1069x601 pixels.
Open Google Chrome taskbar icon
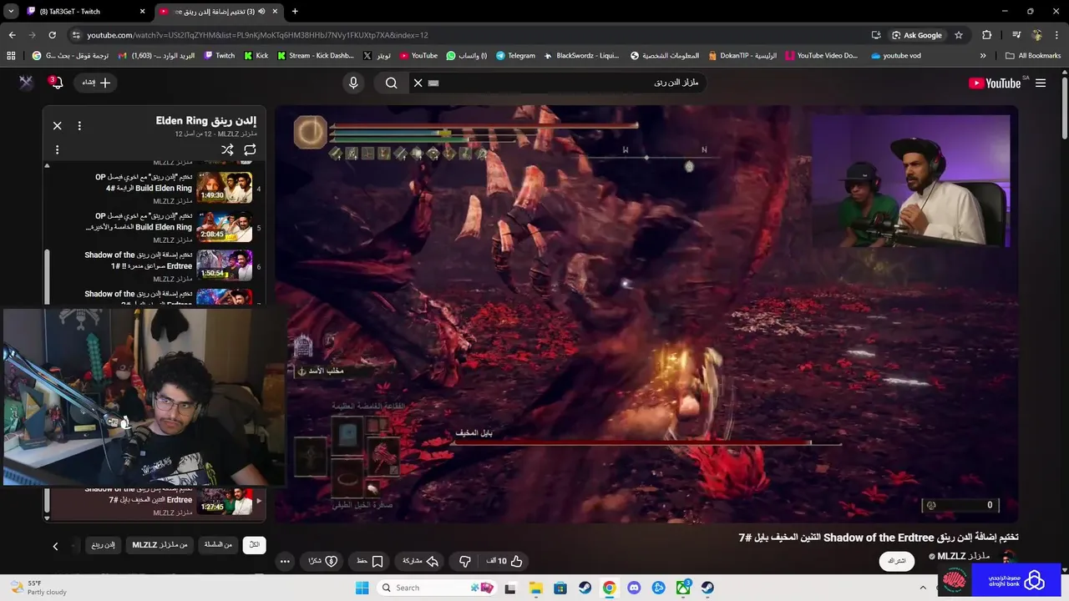pos(609,588)
